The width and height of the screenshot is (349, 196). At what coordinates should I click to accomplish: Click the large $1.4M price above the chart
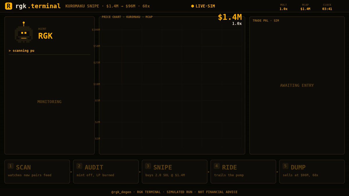tap(230, 17)
